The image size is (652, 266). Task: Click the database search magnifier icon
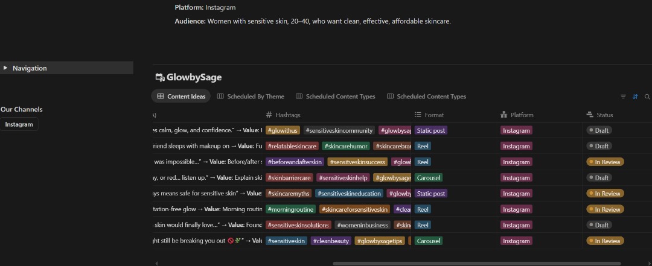click(x=647, y=97)
